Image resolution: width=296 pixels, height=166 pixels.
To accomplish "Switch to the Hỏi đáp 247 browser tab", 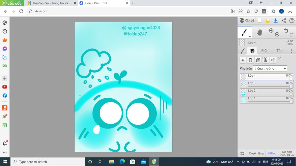I will pos(50,3).
